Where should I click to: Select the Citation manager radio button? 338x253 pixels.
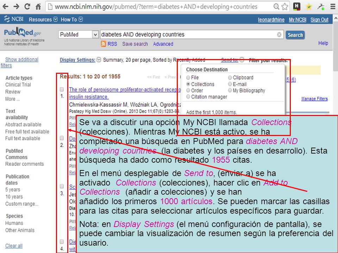click(188, 97)
